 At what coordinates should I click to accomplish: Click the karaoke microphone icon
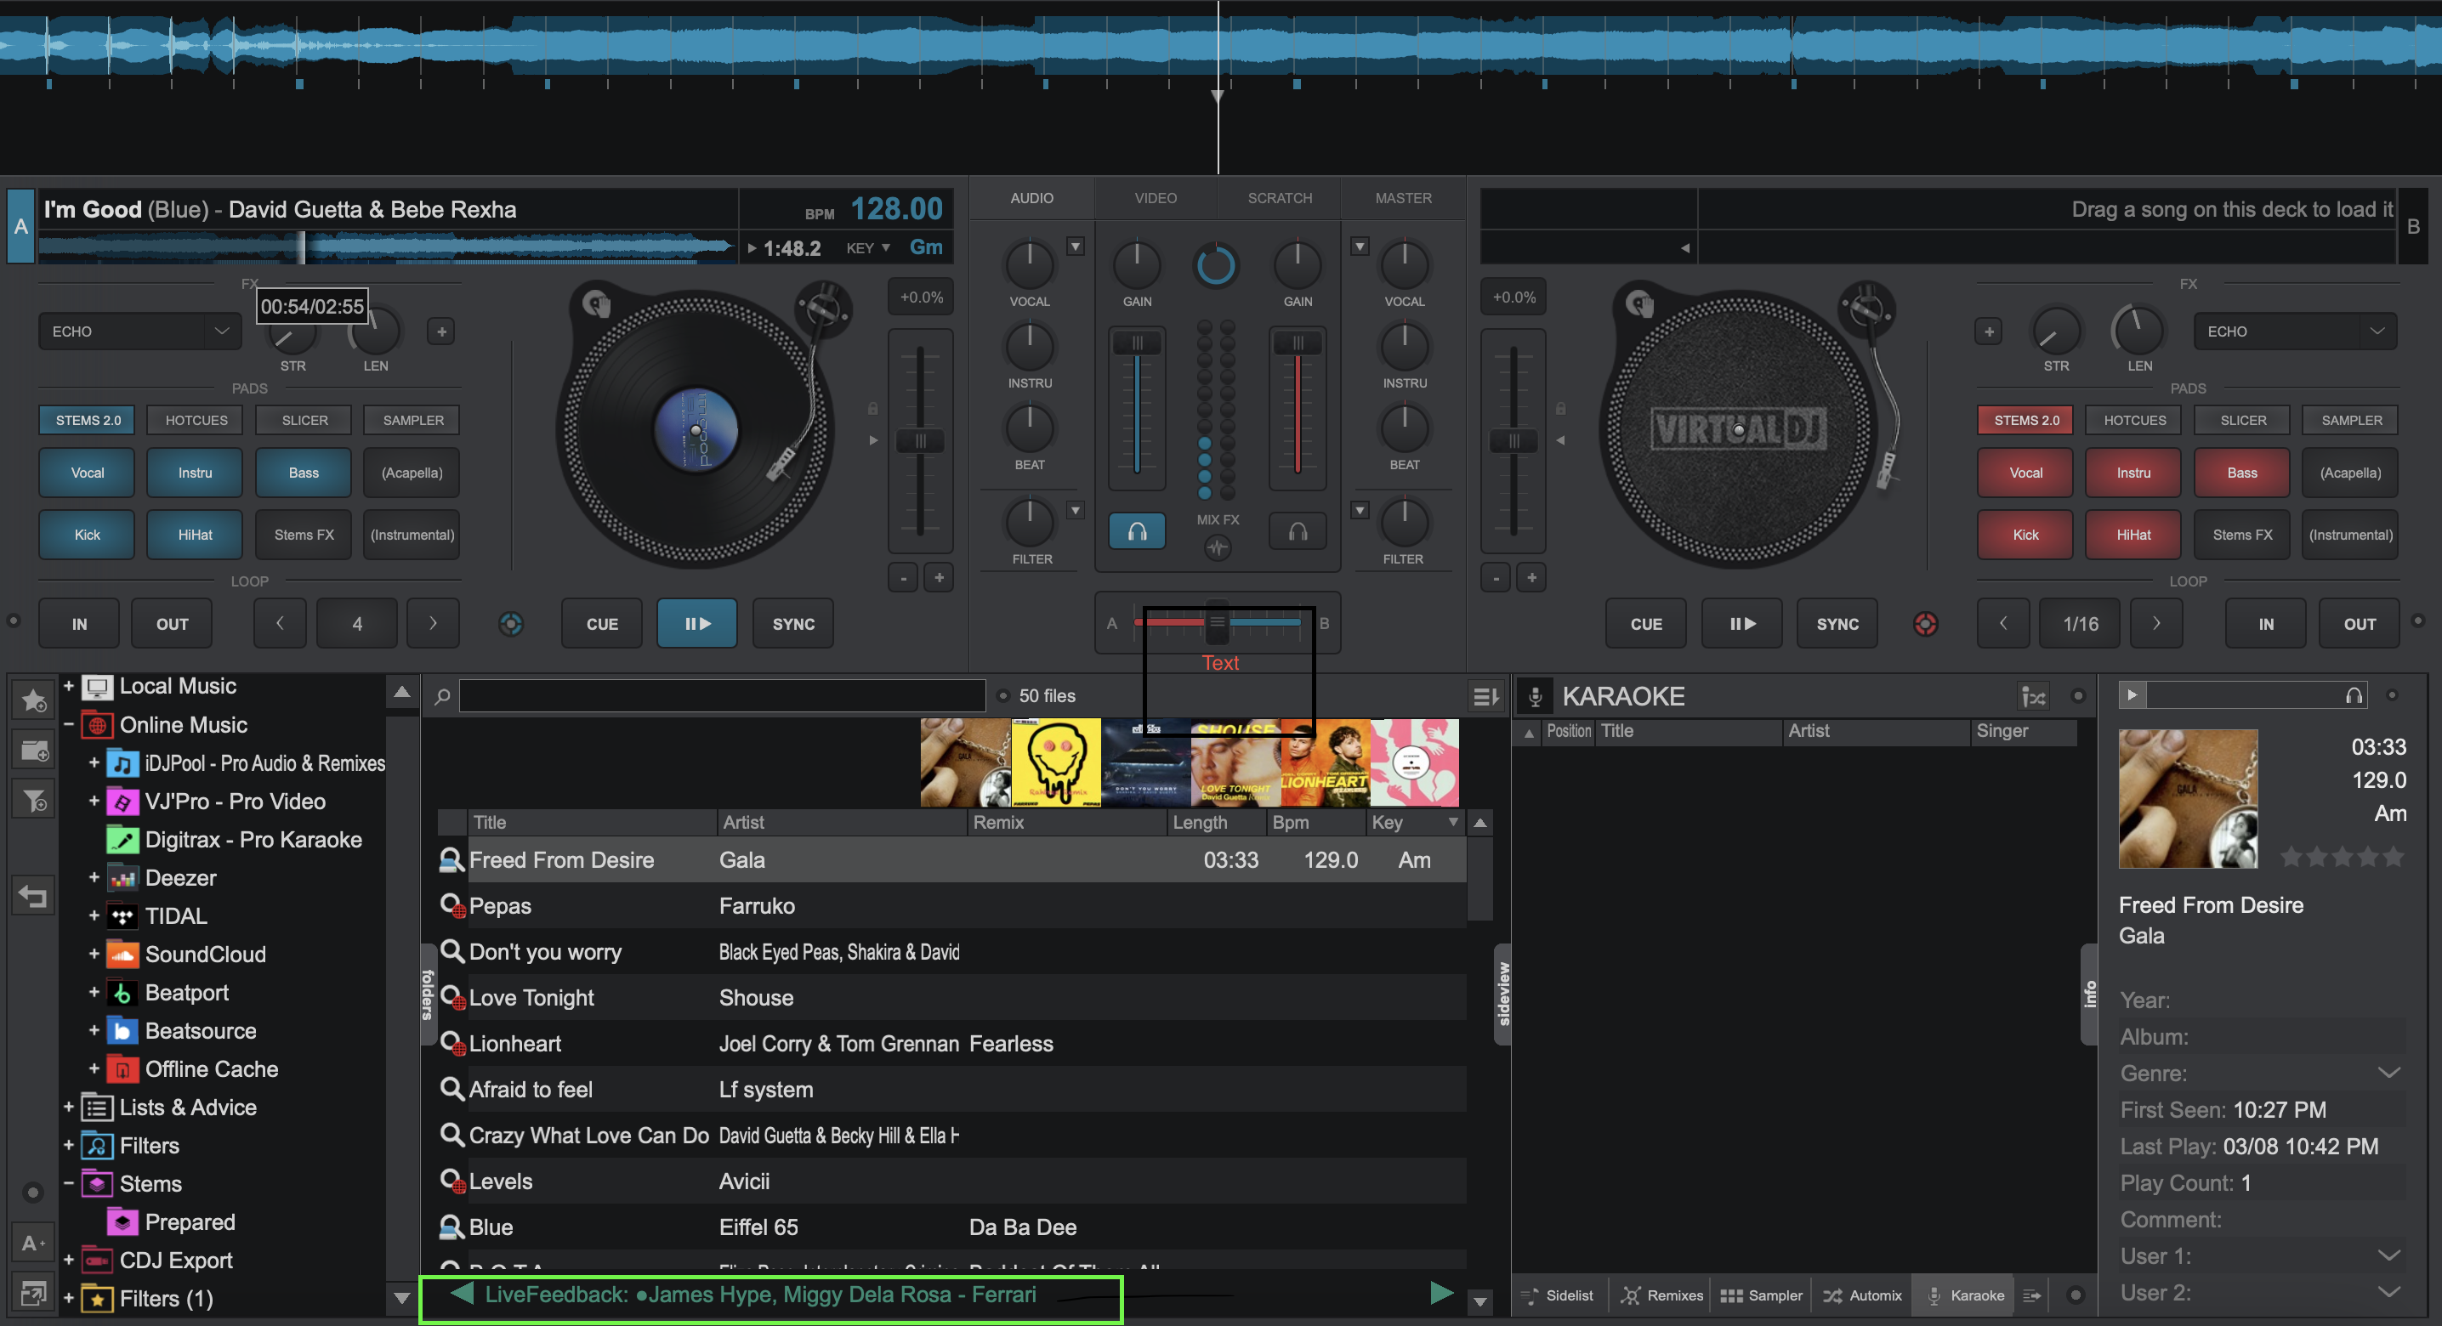[x=1535, y=697]
